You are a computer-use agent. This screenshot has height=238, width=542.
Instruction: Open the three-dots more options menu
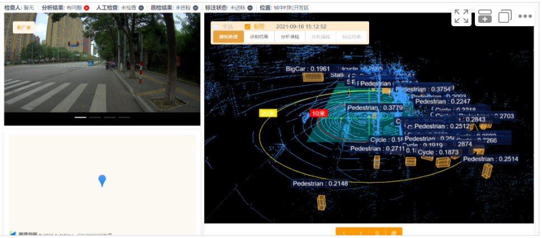coord(525,16)
